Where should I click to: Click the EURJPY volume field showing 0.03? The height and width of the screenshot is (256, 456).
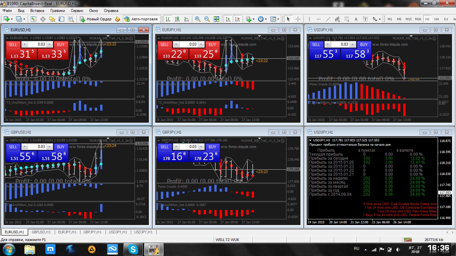coord(189,44)
